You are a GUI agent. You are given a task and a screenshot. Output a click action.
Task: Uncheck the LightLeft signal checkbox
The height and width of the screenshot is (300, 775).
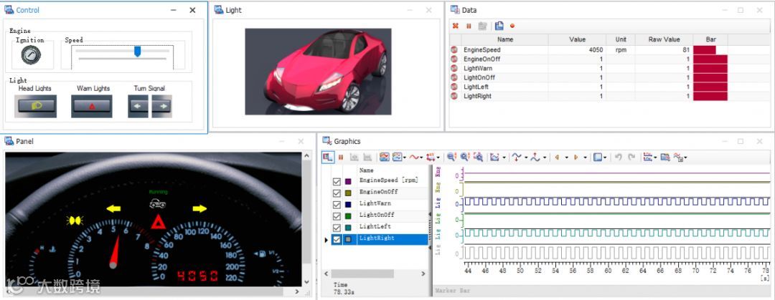tap(337, 228)
